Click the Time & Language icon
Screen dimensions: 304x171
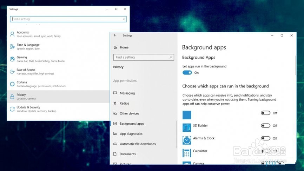[x=12, y=47]
